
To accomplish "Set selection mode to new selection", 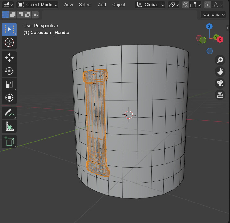I will click(6, 15).
